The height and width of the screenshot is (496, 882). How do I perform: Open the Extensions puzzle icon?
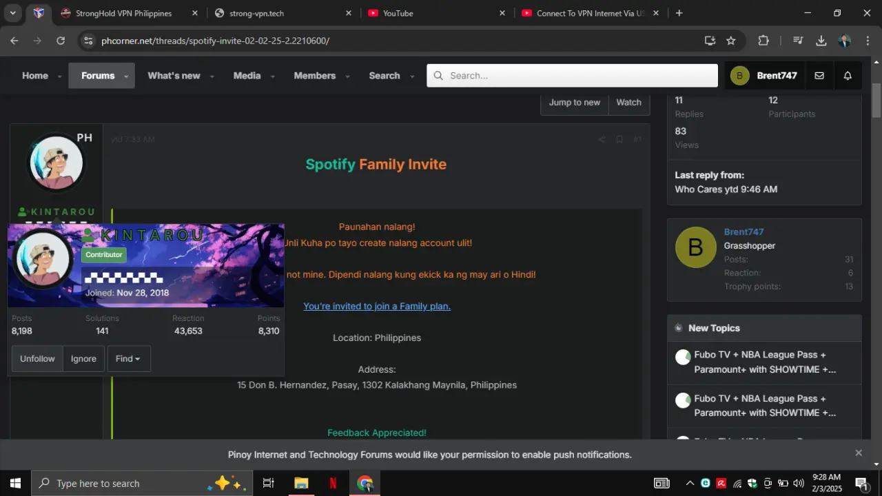click(763, 41)
